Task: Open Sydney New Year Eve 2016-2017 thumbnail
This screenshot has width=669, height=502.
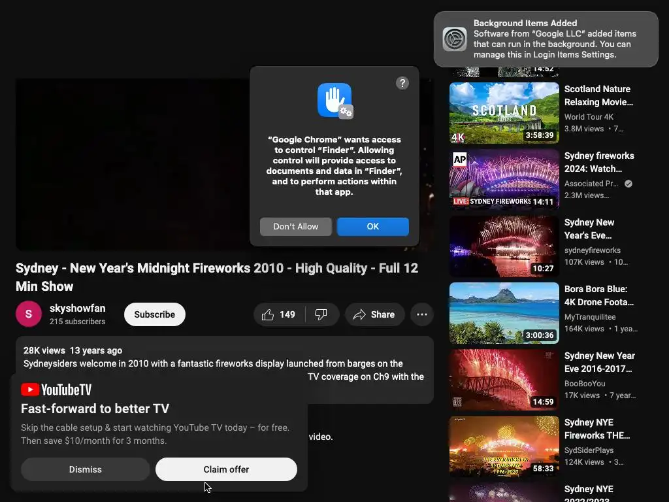Action: click(504, 380)
